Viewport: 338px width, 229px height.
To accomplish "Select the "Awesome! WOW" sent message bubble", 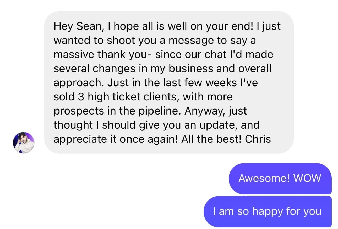I will click(280, 179).
